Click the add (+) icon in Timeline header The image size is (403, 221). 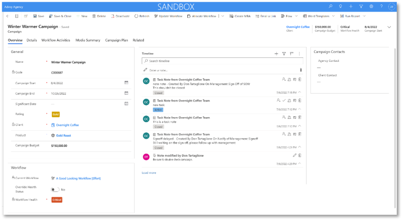coord(276,53)
